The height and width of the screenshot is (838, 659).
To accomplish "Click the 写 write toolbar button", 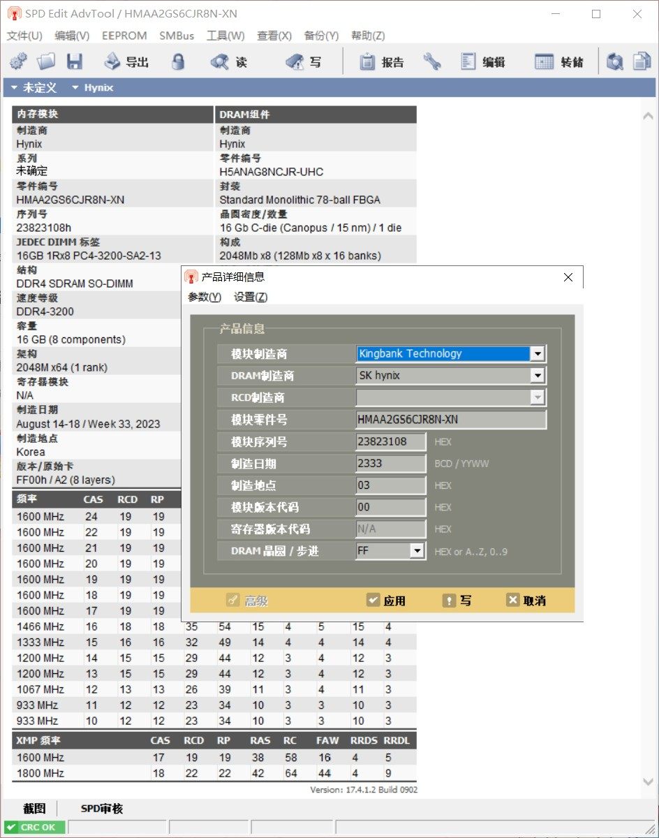I will point(304,61).
